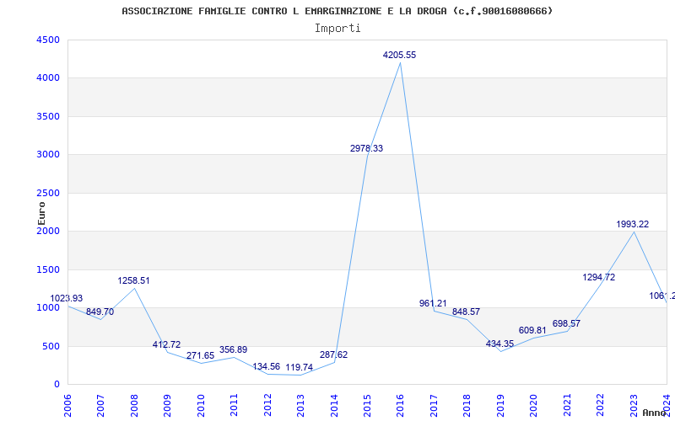675x421 pixels.
Task: Click the chart title with c.f.90016080666
Action: point(337,11)
